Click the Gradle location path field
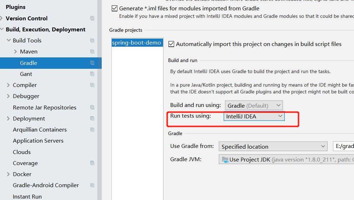The image size is (354, 200). pos(343,146)
